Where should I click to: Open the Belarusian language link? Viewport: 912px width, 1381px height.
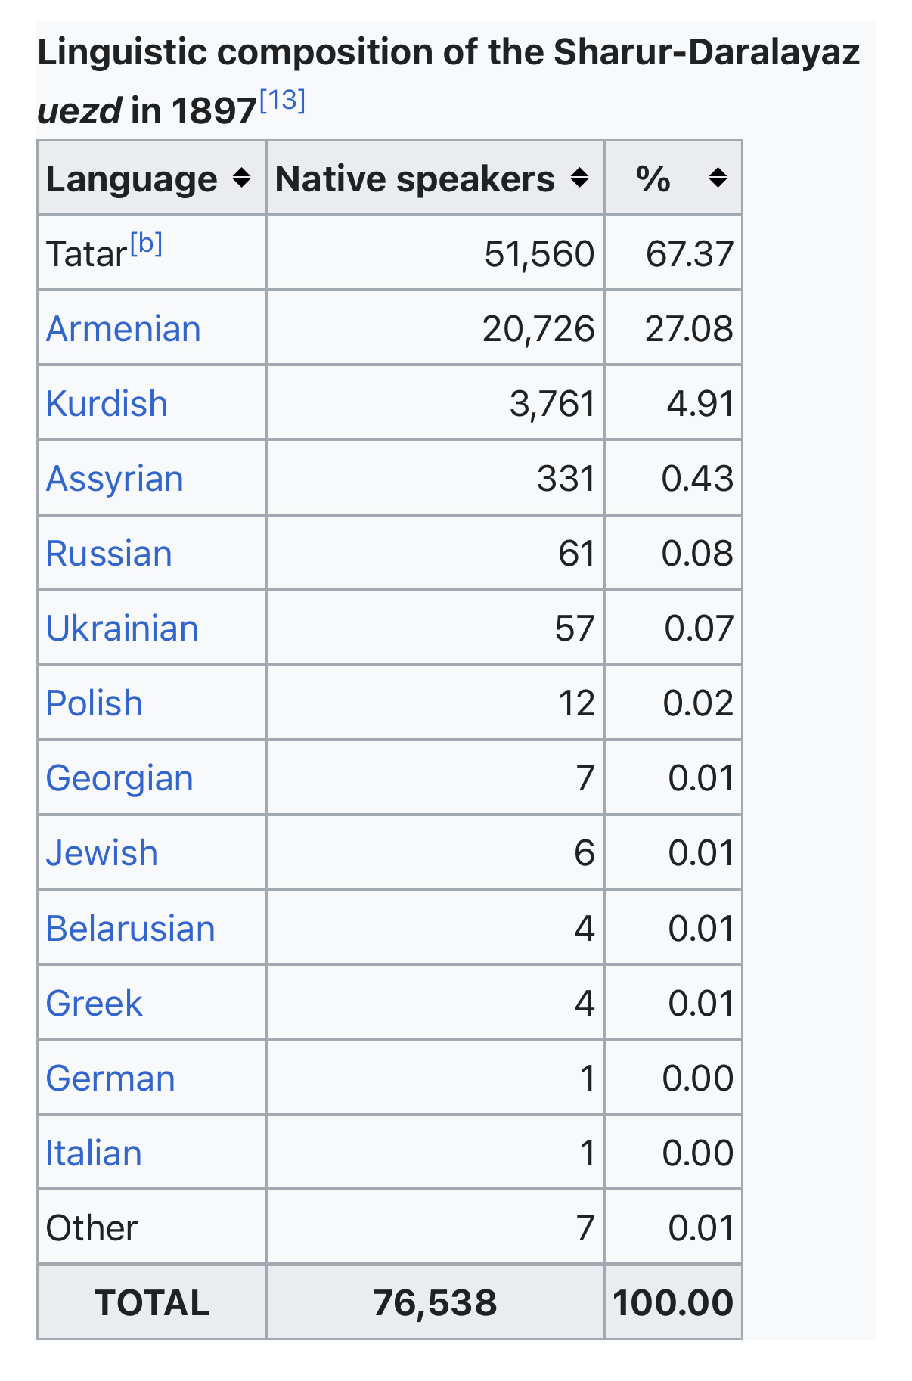tap(130, 928)
